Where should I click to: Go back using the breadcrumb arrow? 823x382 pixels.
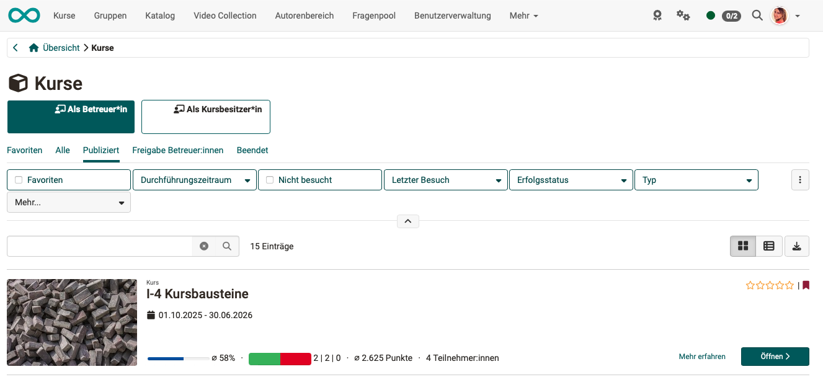[16, 48]
